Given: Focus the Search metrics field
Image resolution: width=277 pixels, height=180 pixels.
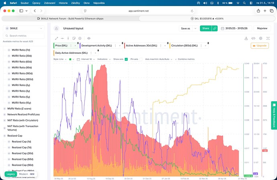Looking at the screenshot, I should [24, 36].
